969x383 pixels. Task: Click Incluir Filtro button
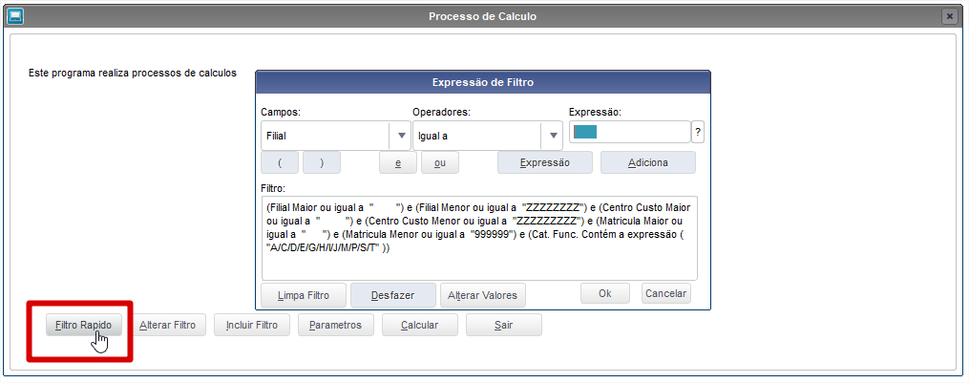point(251,325)
